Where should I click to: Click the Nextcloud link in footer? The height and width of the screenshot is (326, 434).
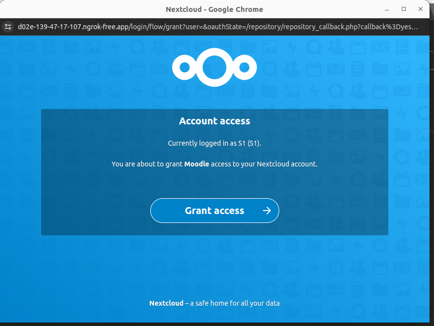[166, 303]
